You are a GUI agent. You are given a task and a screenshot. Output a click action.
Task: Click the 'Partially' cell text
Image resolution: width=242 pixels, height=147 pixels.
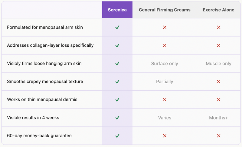point(165,82)
